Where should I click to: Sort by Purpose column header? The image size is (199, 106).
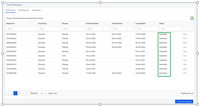65,24
